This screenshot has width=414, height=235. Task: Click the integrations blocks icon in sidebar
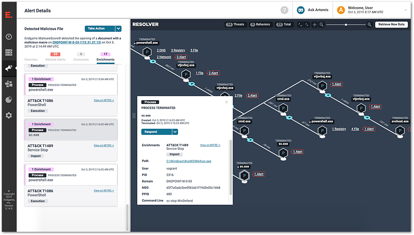(x=9, y=84)
